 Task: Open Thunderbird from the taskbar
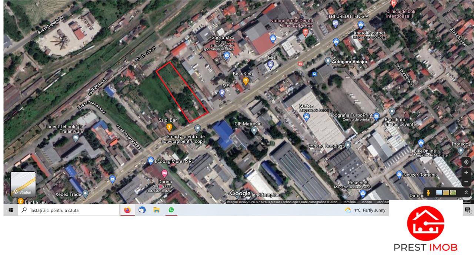[x=142, y=210]
